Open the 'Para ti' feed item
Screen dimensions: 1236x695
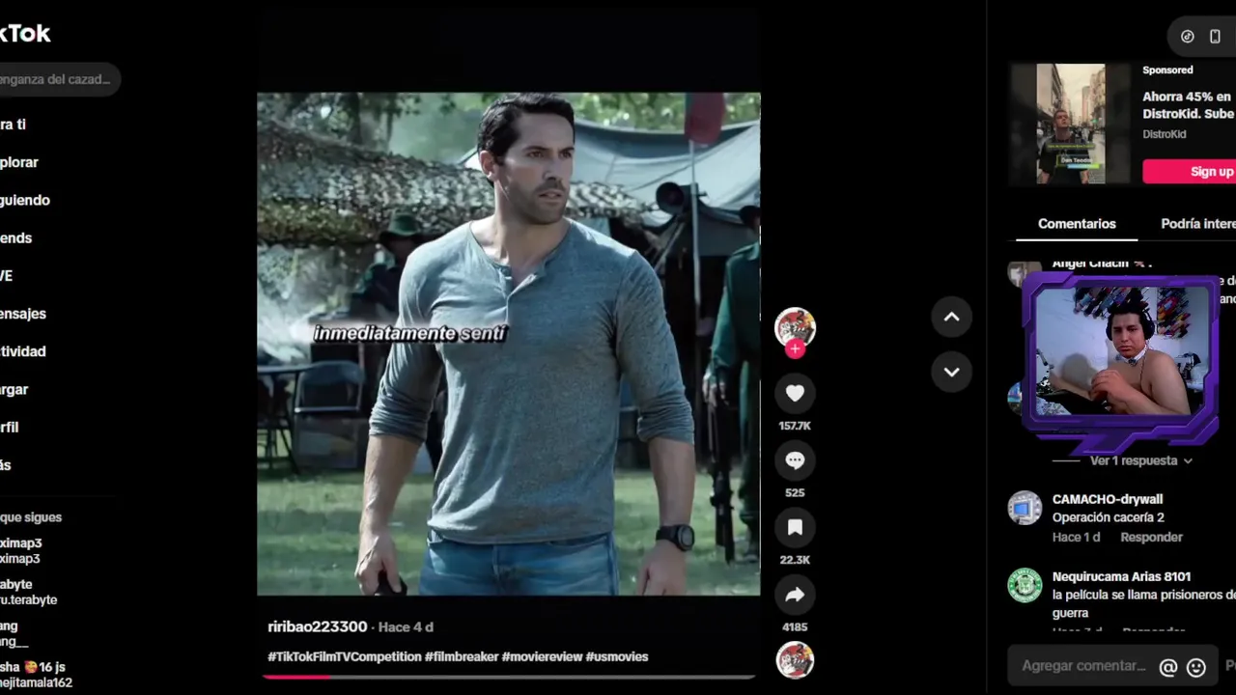coord(13,125)
